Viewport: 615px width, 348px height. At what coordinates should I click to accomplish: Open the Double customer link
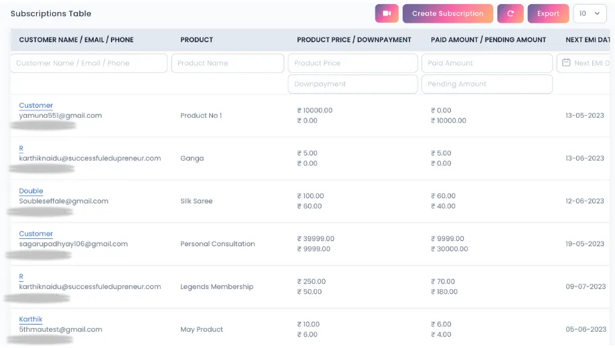pos(31,191)
